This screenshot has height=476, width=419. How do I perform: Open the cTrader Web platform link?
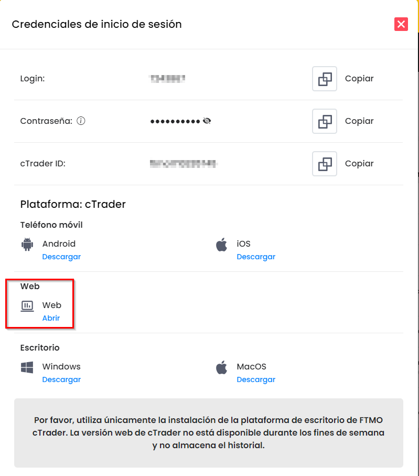point(51,318)
